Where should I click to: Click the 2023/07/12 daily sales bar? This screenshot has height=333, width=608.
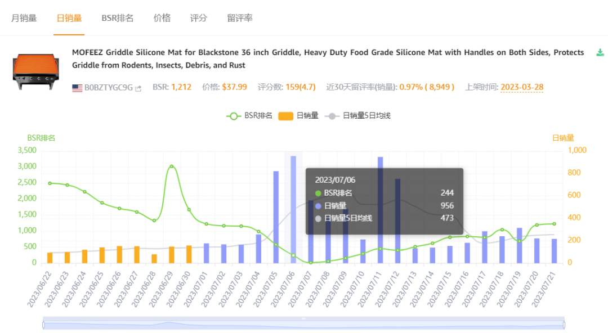(398, 221)
